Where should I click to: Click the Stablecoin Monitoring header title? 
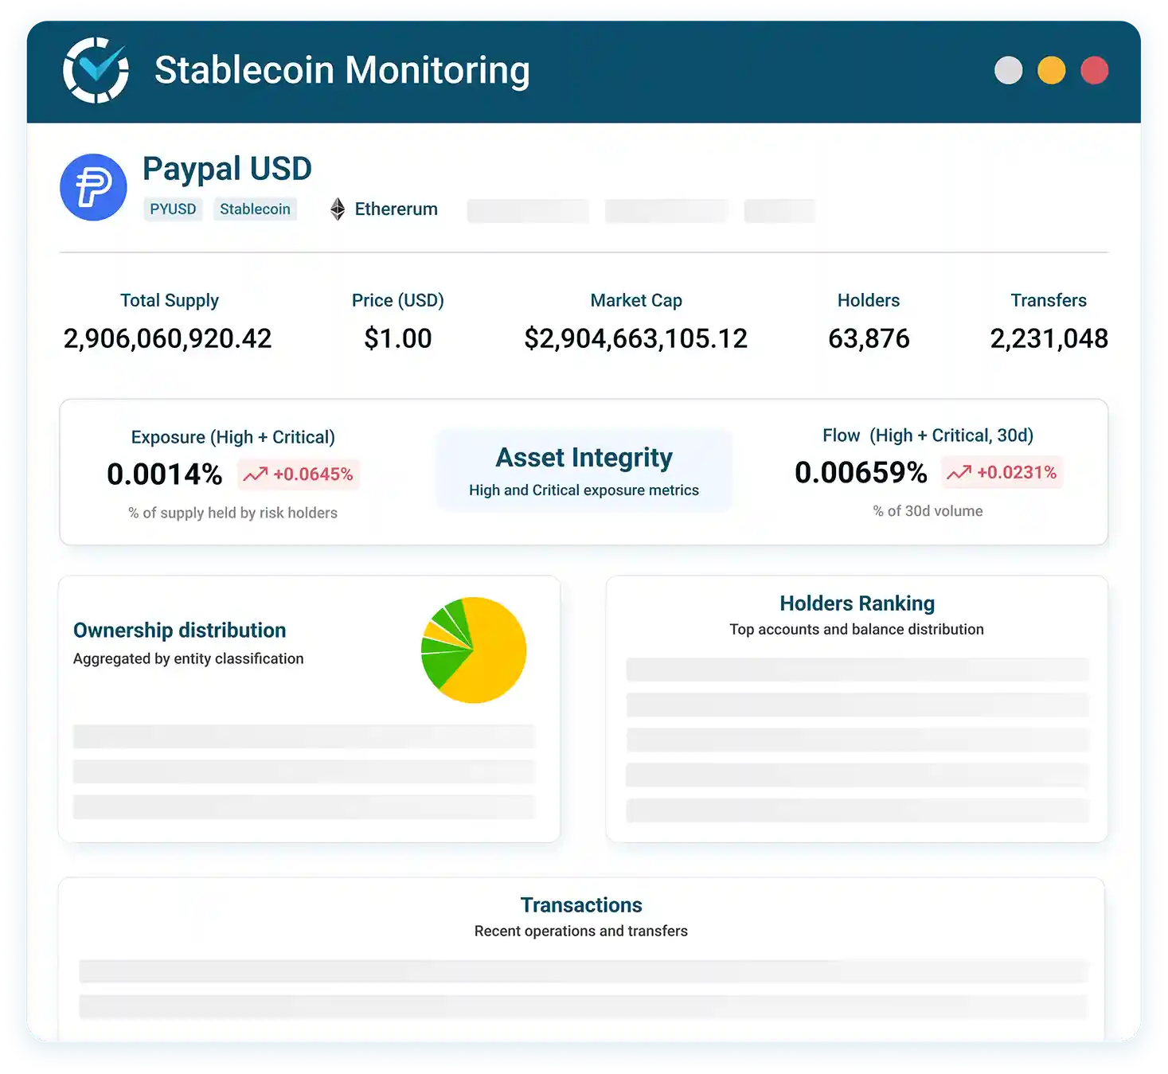click(342, 70)
